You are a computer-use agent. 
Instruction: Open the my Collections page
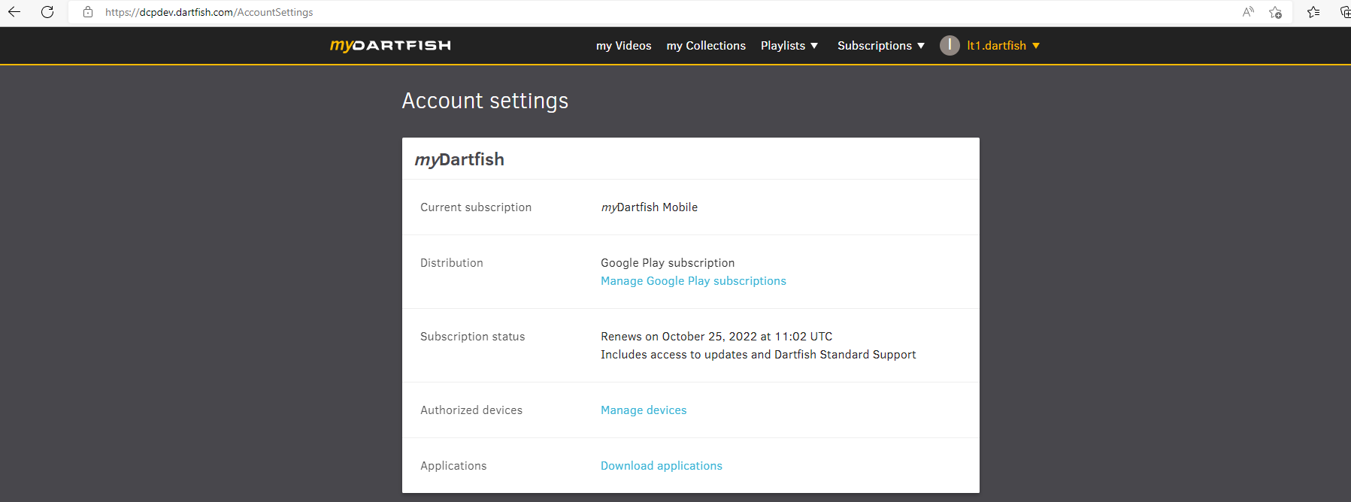click(706, 46)
